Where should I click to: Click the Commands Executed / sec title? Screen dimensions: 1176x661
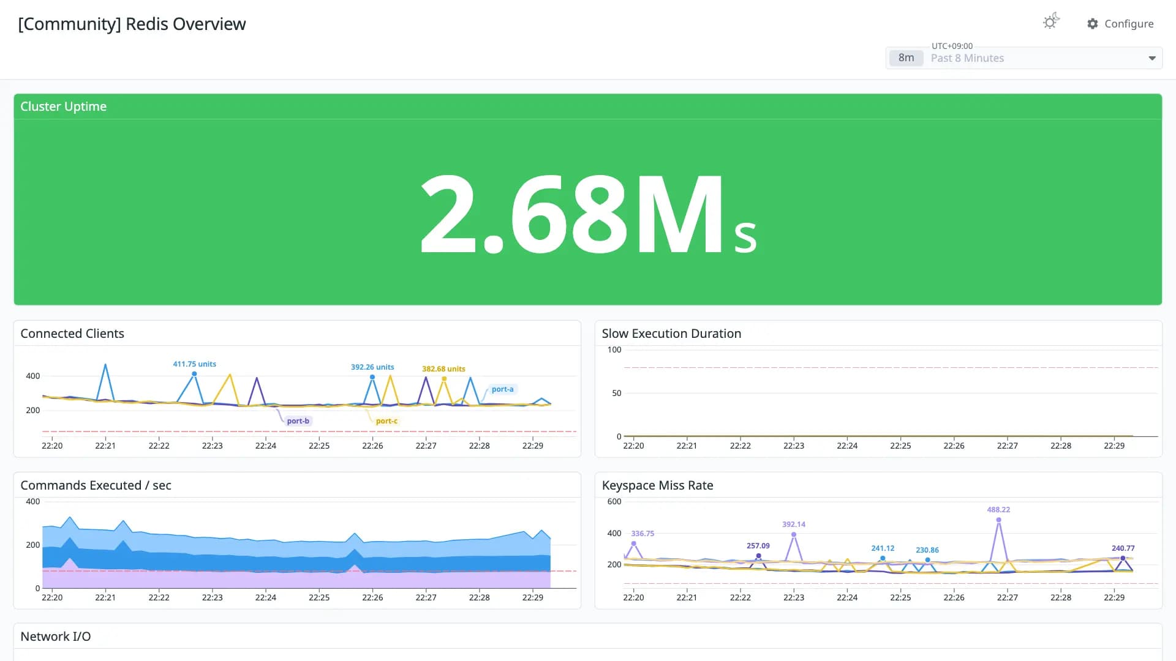(x=96, y=485)
